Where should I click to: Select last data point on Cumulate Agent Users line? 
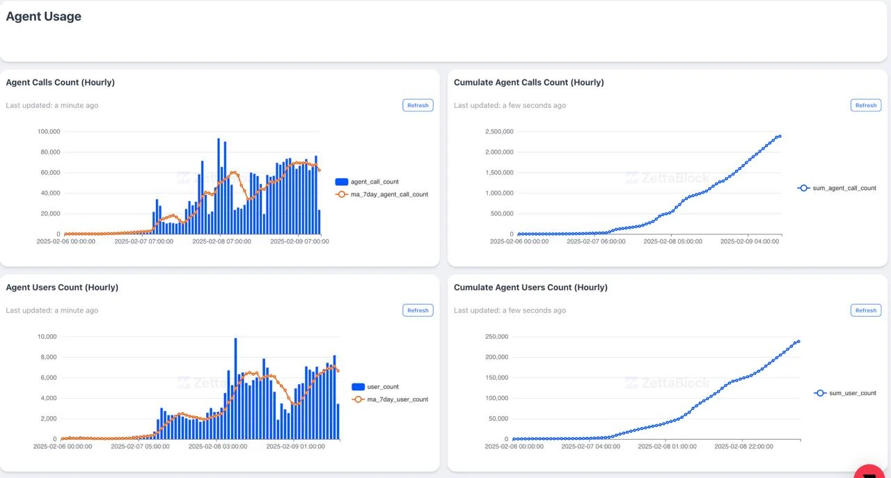(x=798, y=341)
